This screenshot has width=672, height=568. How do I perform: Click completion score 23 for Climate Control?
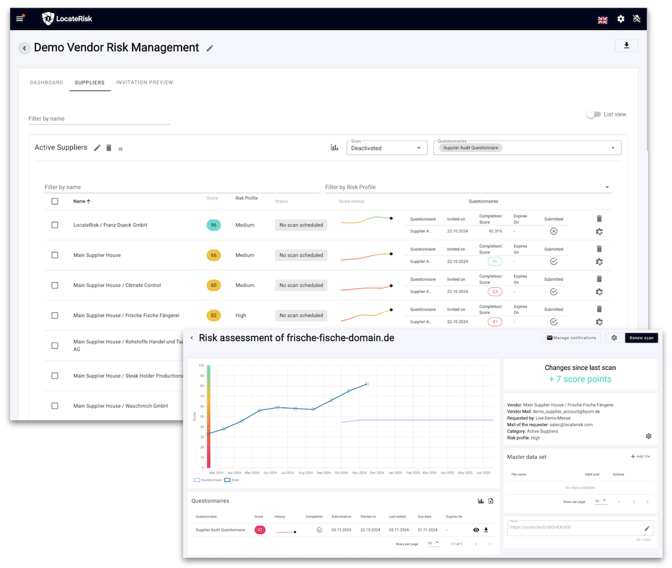pos(495,291)
